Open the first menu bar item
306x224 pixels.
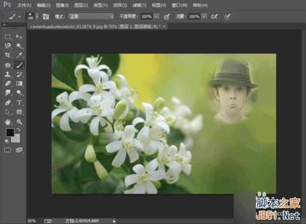[x=24, y=6]
